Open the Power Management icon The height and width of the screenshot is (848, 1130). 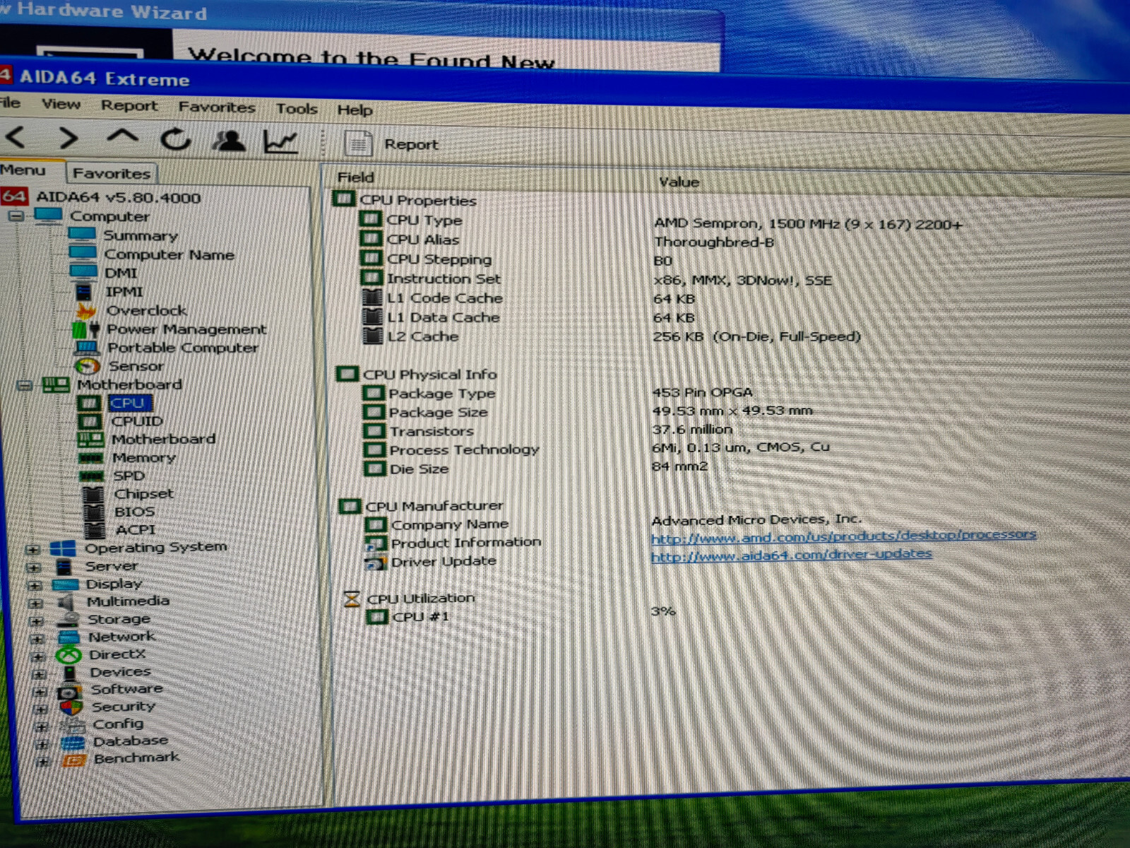point(86,329)
